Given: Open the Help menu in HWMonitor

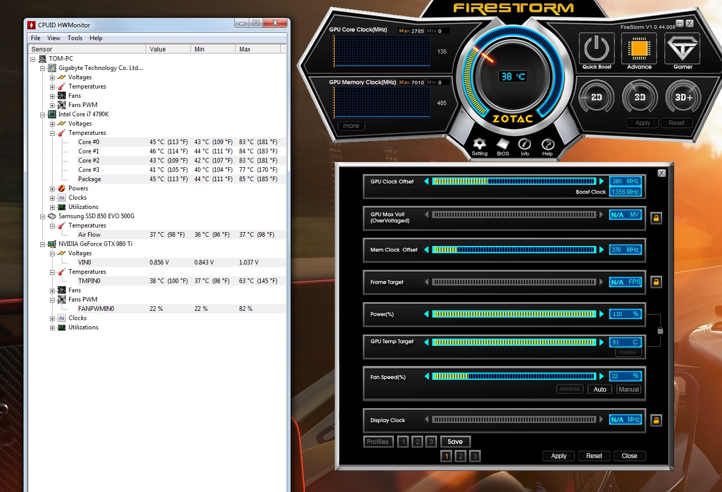Looking at the screenshot, I should tap(96, 38).
